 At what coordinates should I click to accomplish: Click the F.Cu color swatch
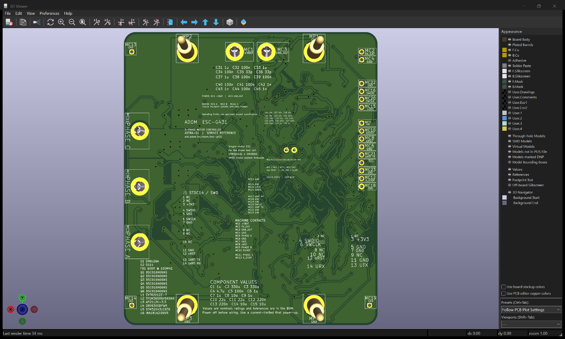[x=504, y=50]
